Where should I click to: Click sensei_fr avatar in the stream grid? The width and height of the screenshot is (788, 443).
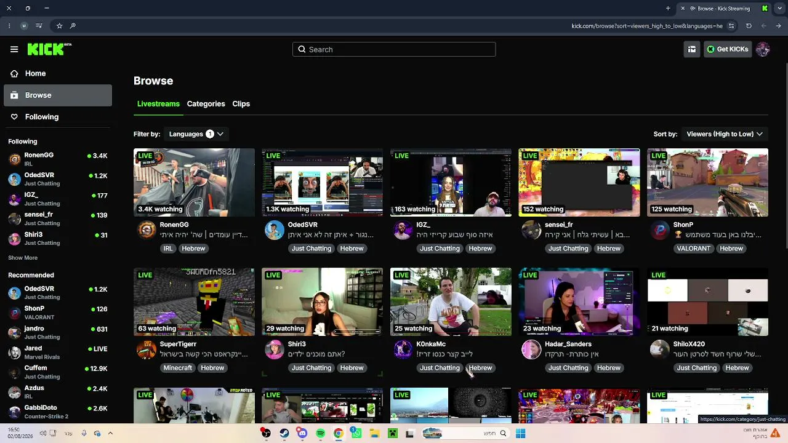(x=531, y=230)
